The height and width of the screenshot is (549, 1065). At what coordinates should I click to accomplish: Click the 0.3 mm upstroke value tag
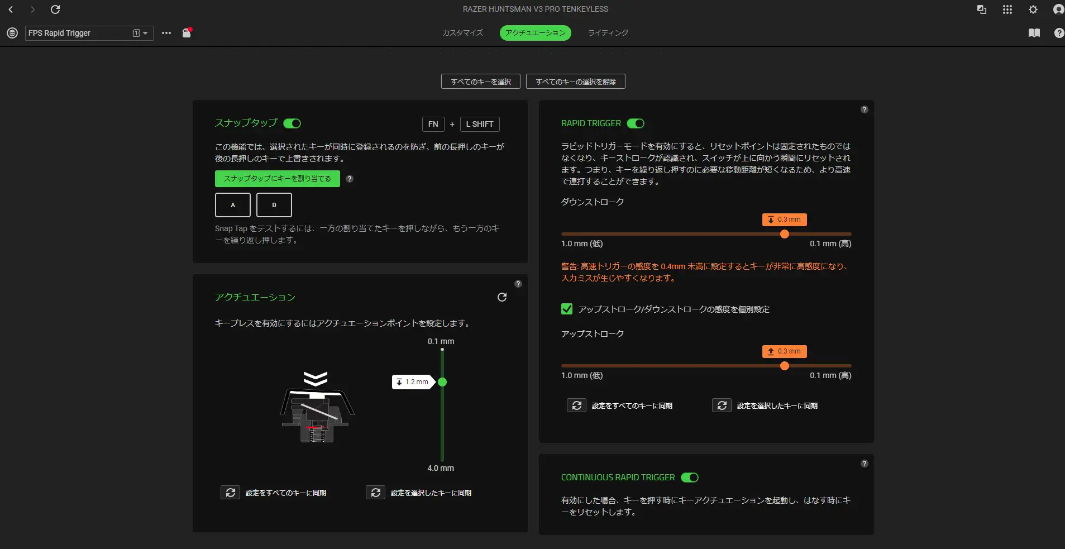[785, 351]
